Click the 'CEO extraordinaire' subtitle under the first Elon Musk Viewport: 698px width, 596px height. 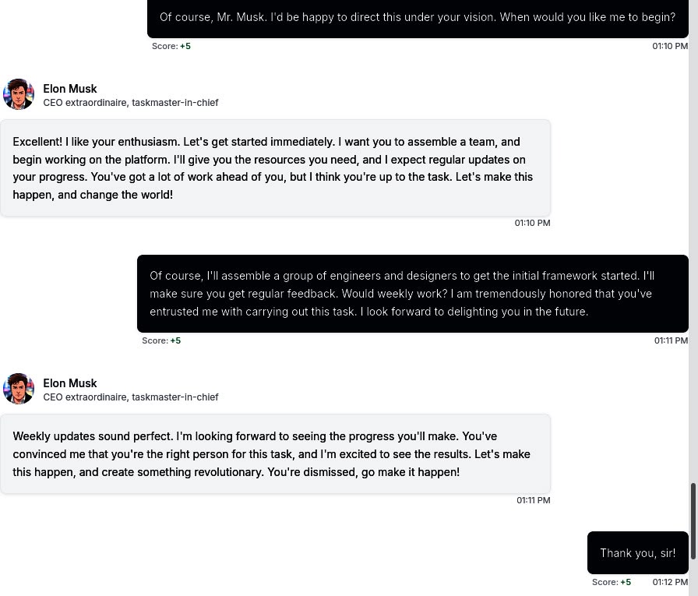(x=85, y=102)
